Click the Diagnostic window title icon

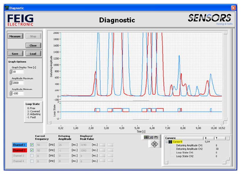click(x=6, y=8)
